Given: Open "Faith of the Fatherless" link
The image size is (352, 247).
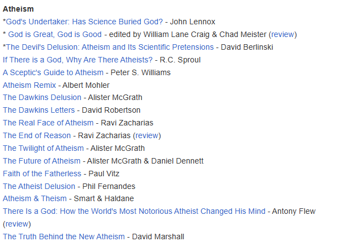Looking at the screenshot, I should (42, 174).
